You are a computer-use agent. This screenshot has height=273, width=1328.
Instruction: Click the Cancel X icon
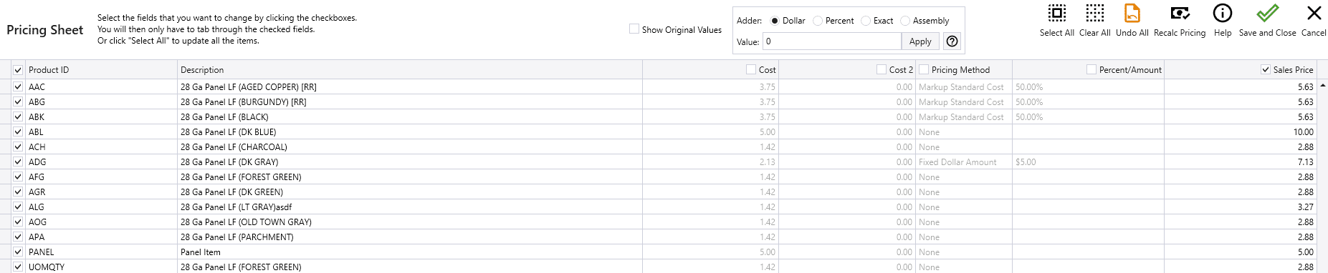(1314, 13)
